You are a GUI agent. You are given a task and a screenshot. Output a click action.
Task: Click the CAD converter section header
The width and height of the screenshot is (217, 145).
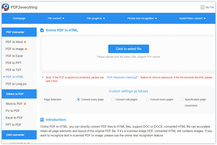click(x=19, y=135)
